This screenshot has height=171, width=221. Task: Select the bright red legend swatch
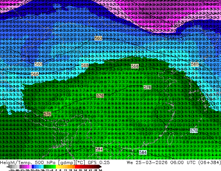click(x=76, y=166)
